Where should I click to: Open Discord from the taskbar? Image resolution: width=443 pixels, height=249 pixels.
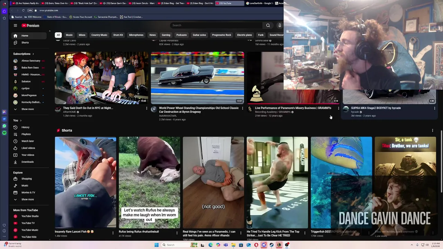click(264, 245)
